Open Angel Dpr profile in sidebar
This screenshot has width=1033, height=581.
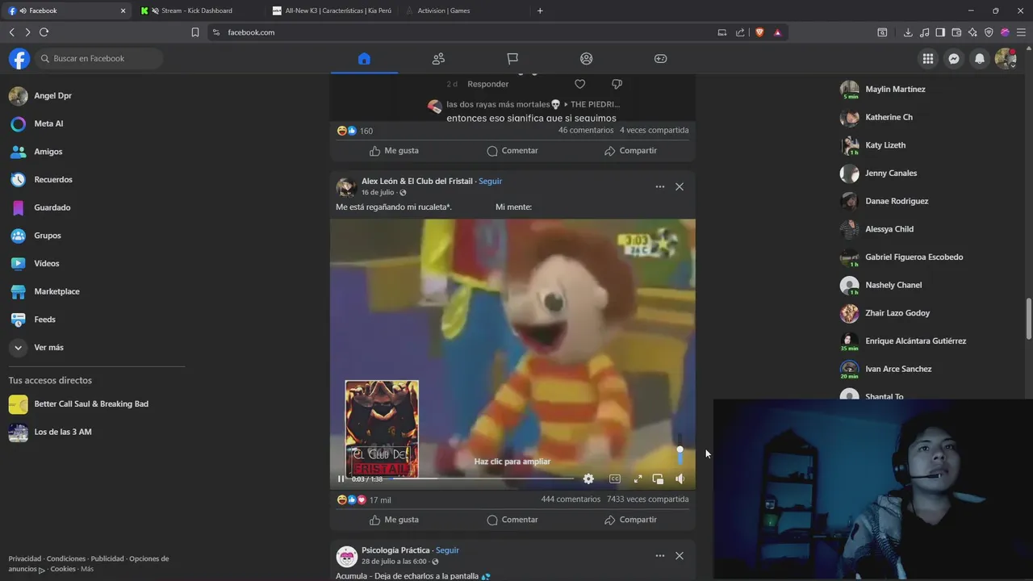(x=95, y=96)
